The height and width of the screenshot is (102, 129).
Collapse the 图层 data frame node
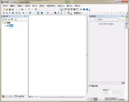[3, 23]
